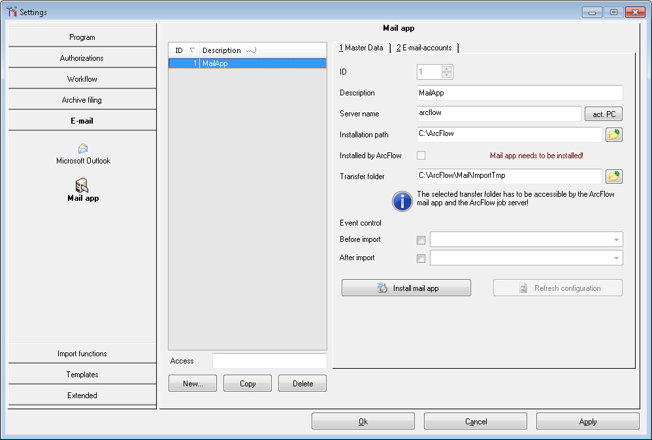Screen dimensions: 652x440
Task: Expand the After import dropdown
Action: (x=616, y=258)
